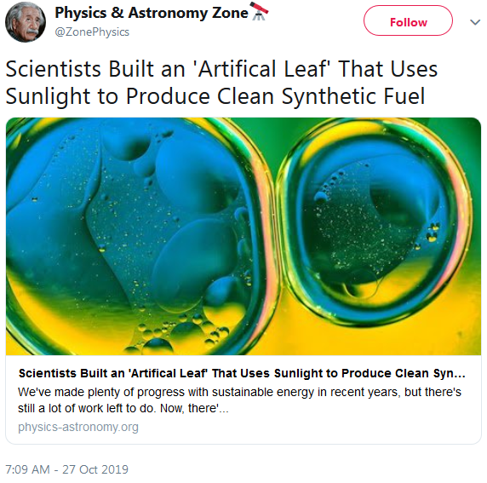This screenshot has width=487, height=483.
Task: Click the telescope emoji beside the account name
Action: (x=259, y=11)
